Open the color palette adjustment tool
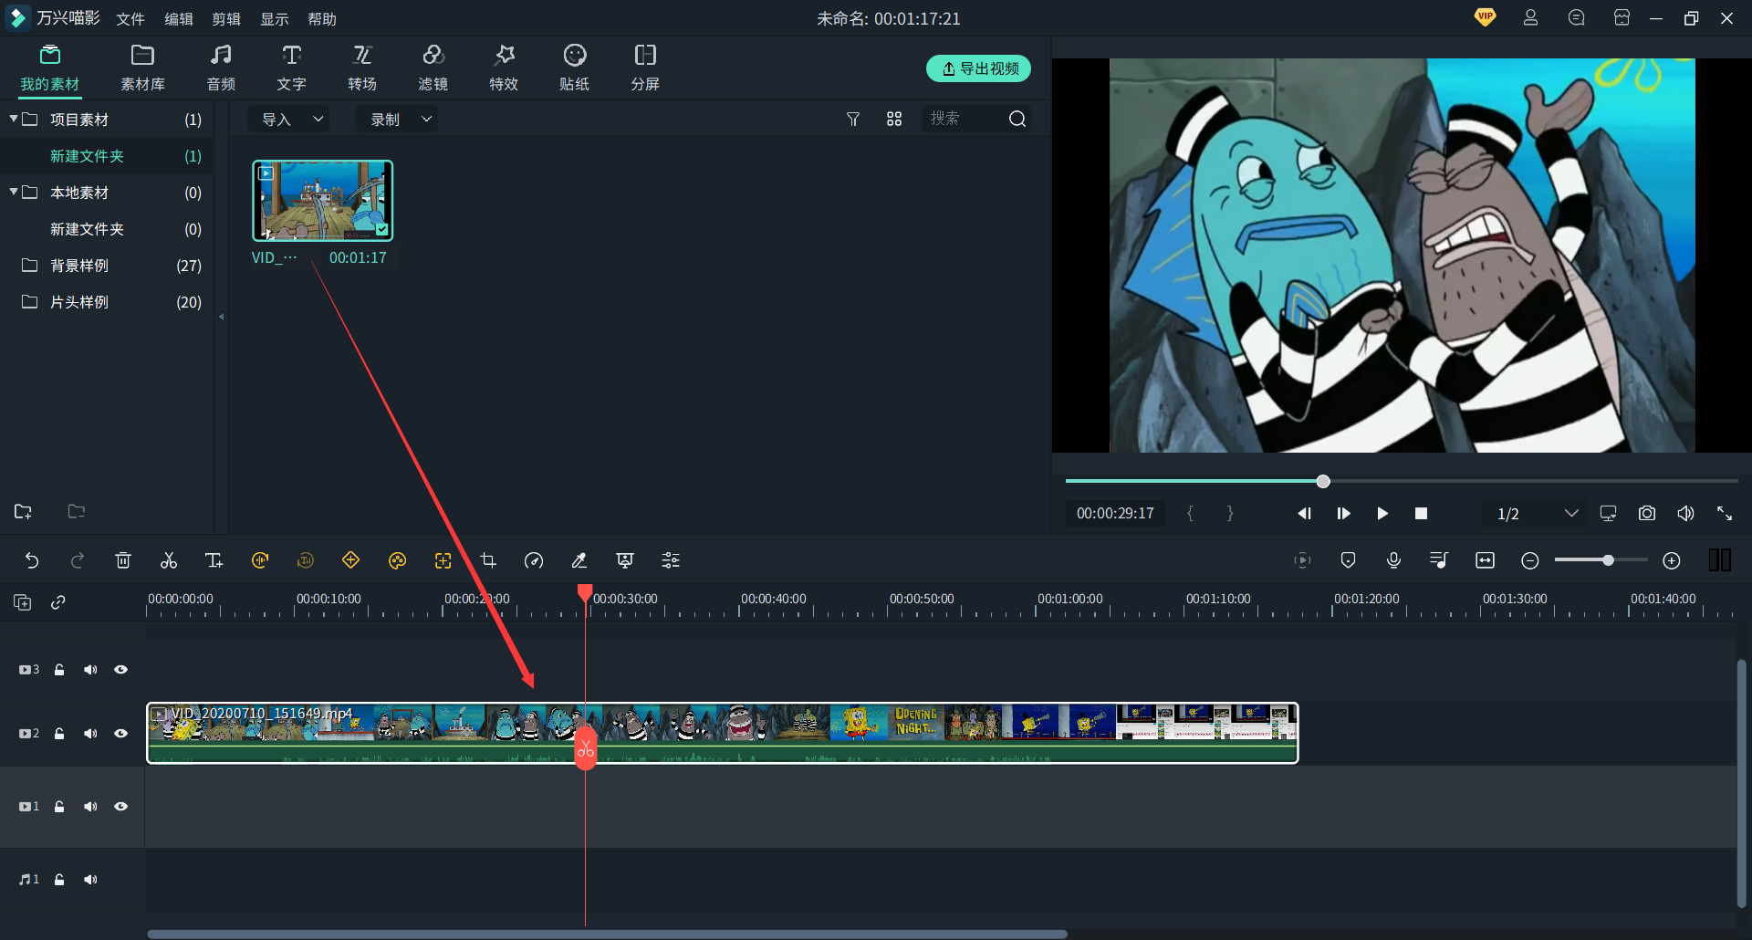 [x=397, y=560]
